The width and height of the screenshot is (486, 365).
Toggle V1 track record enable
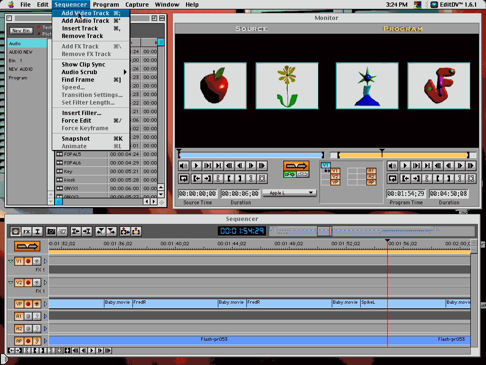28,261
